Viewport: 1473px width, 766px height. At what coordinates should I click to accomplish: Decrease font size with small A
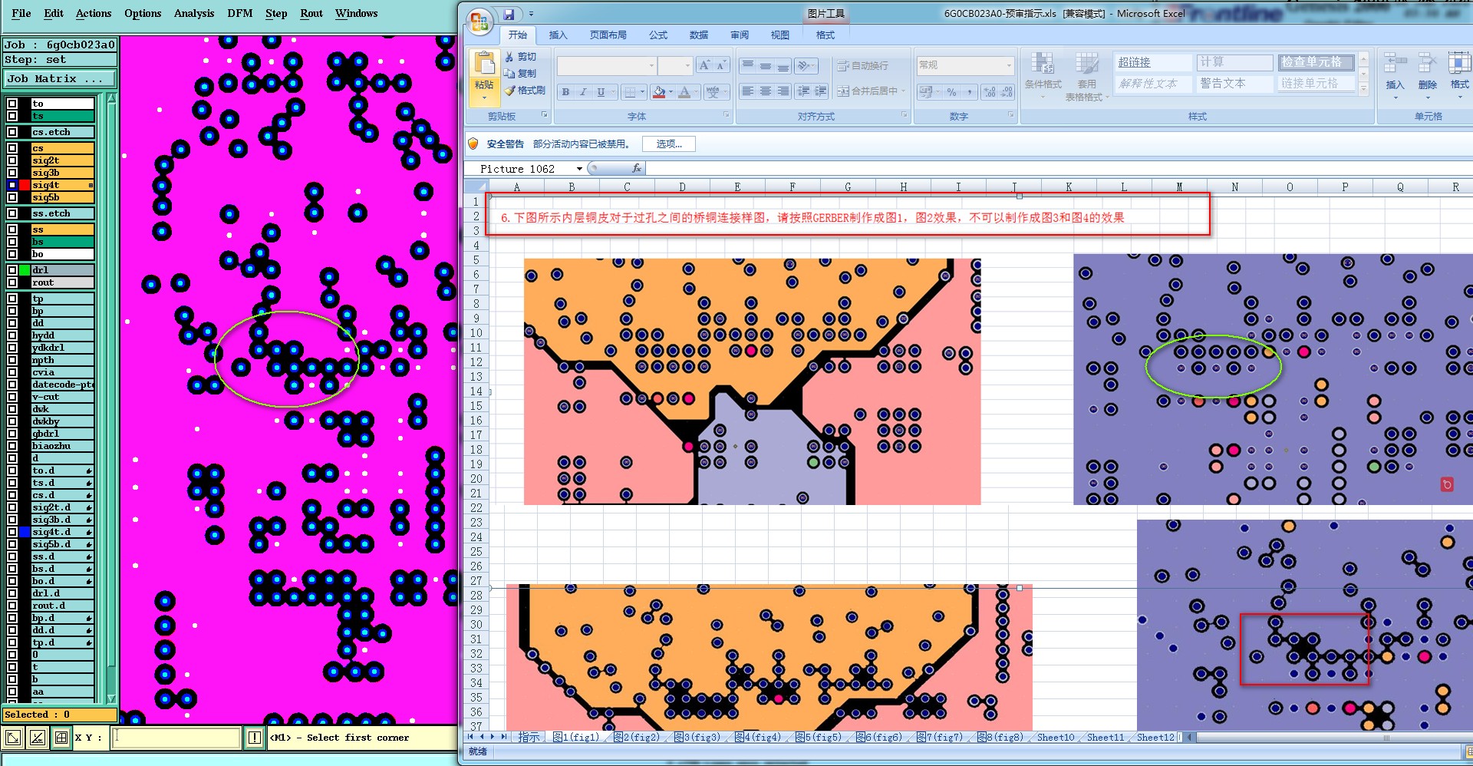tap(721, 66)
